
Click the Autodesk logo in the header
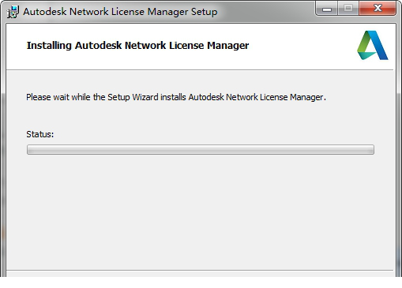pyautogui.click(x=373, y=45)
